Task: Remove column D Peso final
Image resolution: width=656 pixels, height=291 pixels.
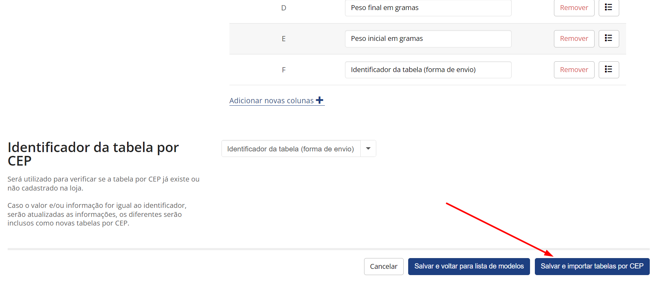Action: click(574, 8)
